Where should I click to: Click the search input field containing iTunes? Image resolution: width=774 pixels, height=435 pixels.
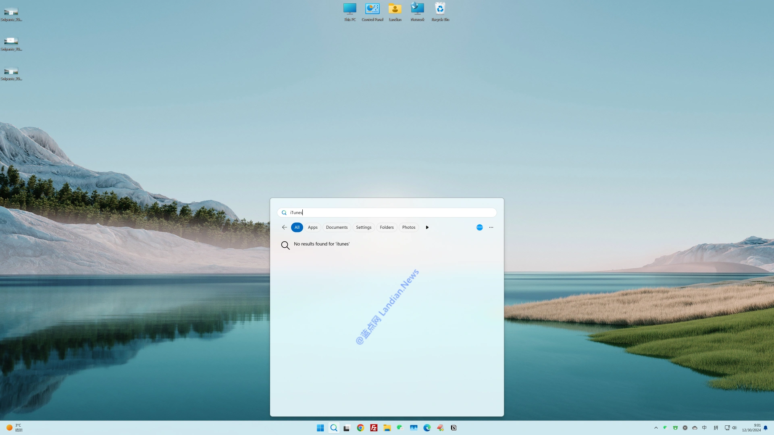pyautogui.click(x=387, y=213)
